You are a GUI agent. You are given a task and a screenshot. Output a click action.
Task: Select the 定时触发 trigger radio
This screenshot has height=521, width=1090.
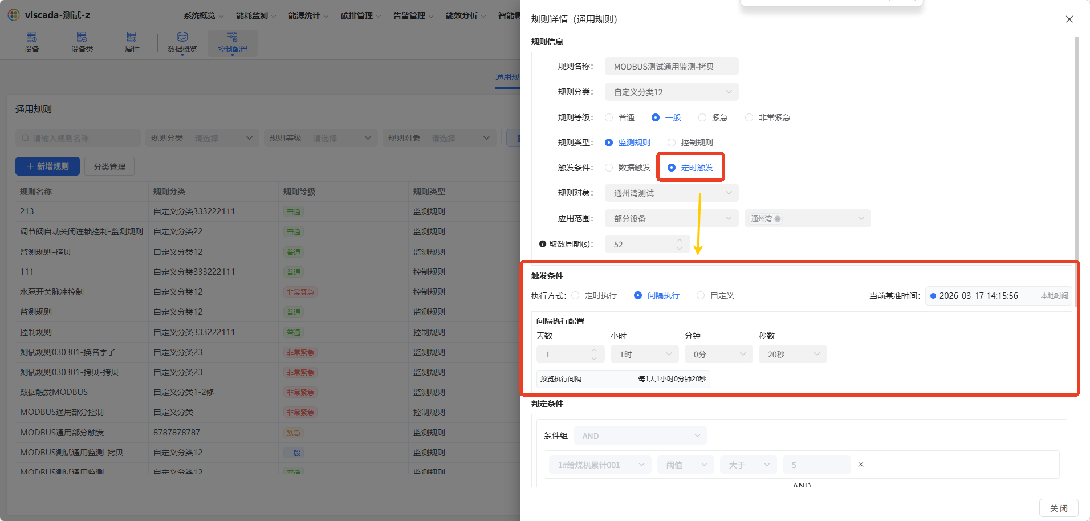click(x=672, y=168)
